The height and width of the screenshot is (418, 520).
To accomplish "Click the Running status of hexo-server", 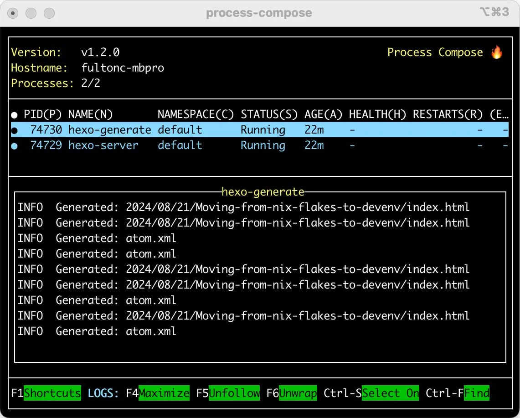I will coord(263,145).
